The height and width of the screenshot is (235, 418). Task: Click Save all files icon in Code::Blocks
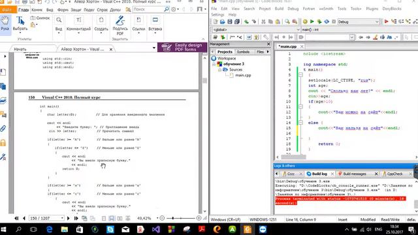coord(236,22)
